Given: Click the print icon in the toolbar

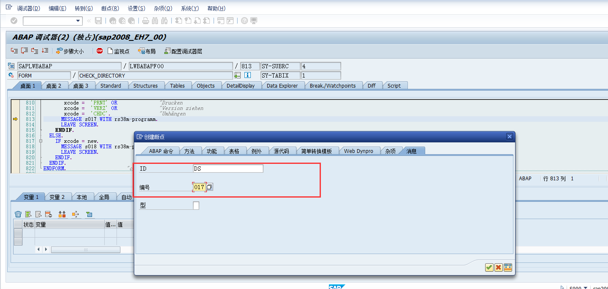Looking at the screenshot, I should point(145,20).
